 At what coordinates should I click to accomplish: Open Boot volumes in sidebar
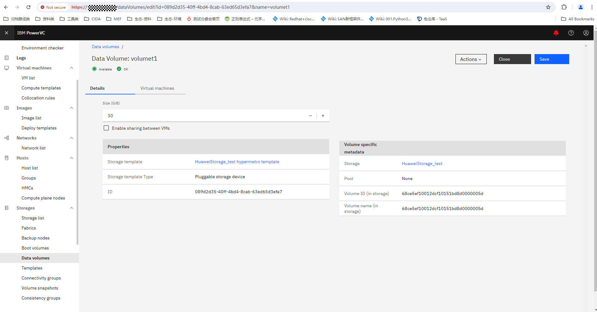click(x=35, y=248)
